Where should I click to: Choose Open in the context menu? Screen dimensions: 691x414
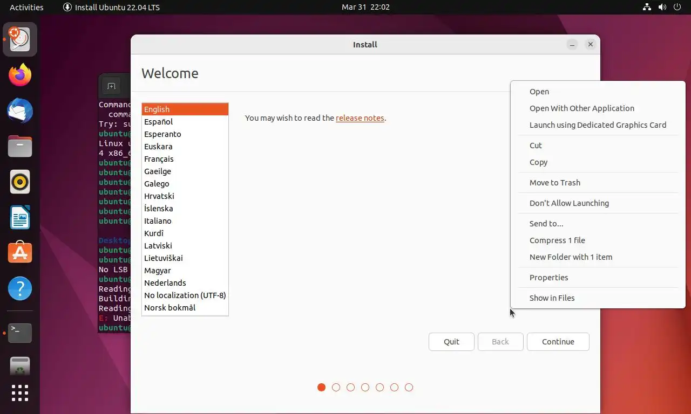click(x=598, y=92)
